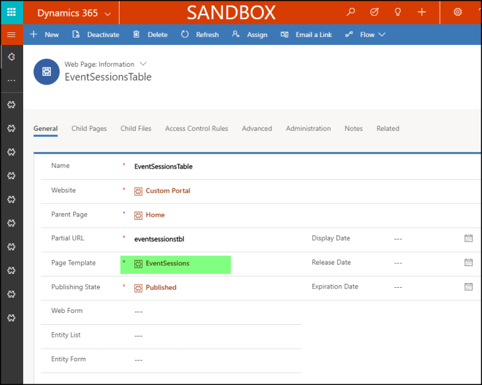The width and height of the screenshot is (482, 385).
Task: Expand the Flow menu chevron
Action: tap(382, 34)
